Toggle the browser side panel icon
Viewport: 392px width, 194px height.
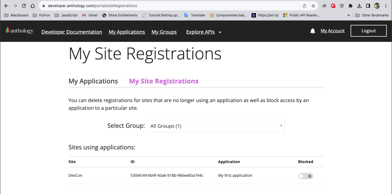point(368,6)
